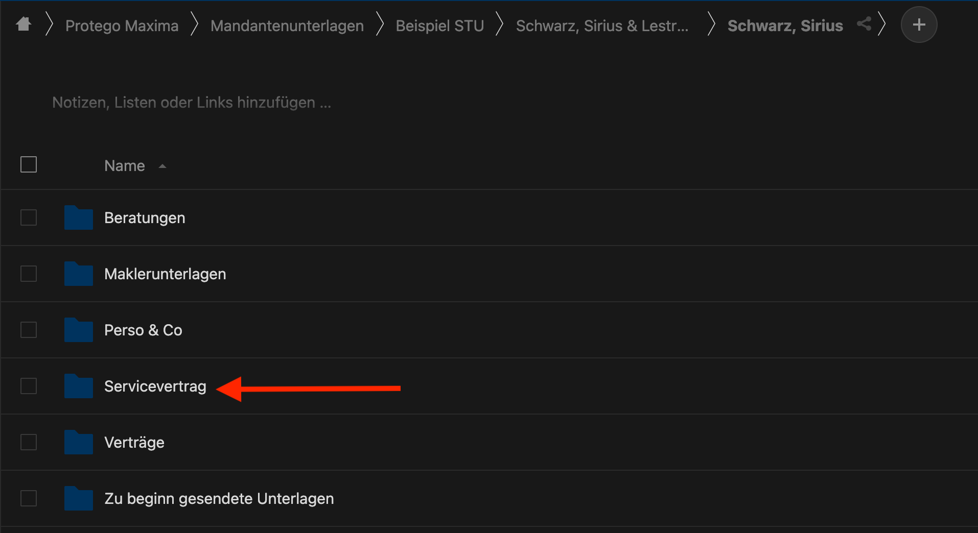Screen dimensions: 978x533
Task: Navigate to Mandantenunterlagen via breadcrumb
Action: [287, 25]
